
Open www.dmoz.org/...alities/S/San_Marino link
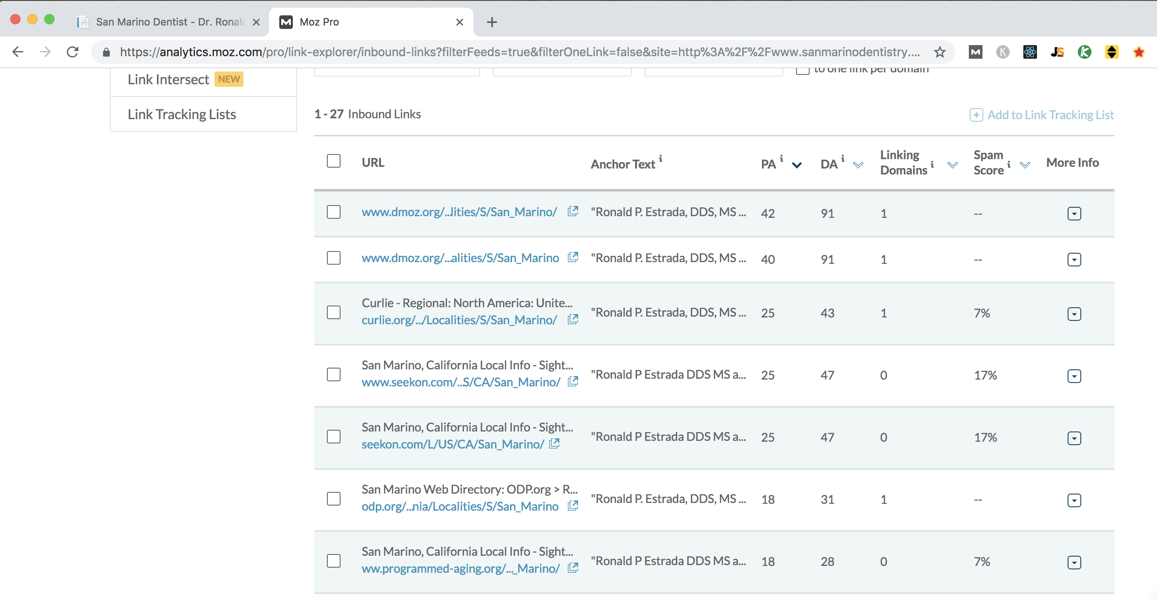pyautogui.click(x=461, y=257)
